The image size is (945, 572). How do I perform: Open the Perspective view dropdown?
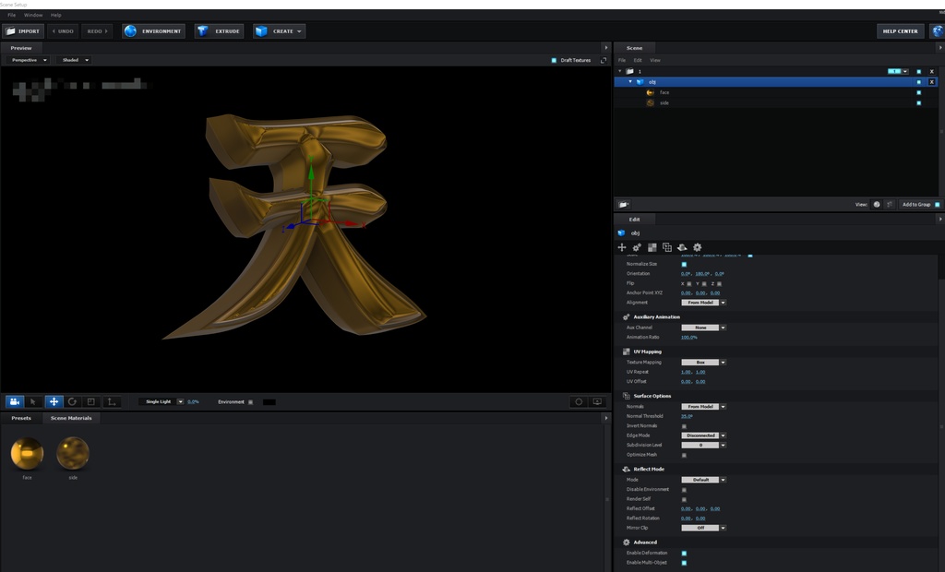pos(30,60)
